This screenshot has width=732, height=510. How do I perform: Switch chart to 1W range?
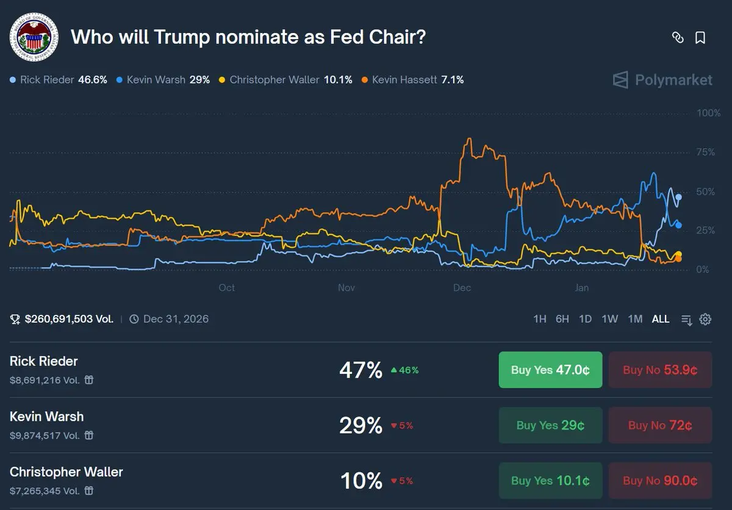click(610, 319)
